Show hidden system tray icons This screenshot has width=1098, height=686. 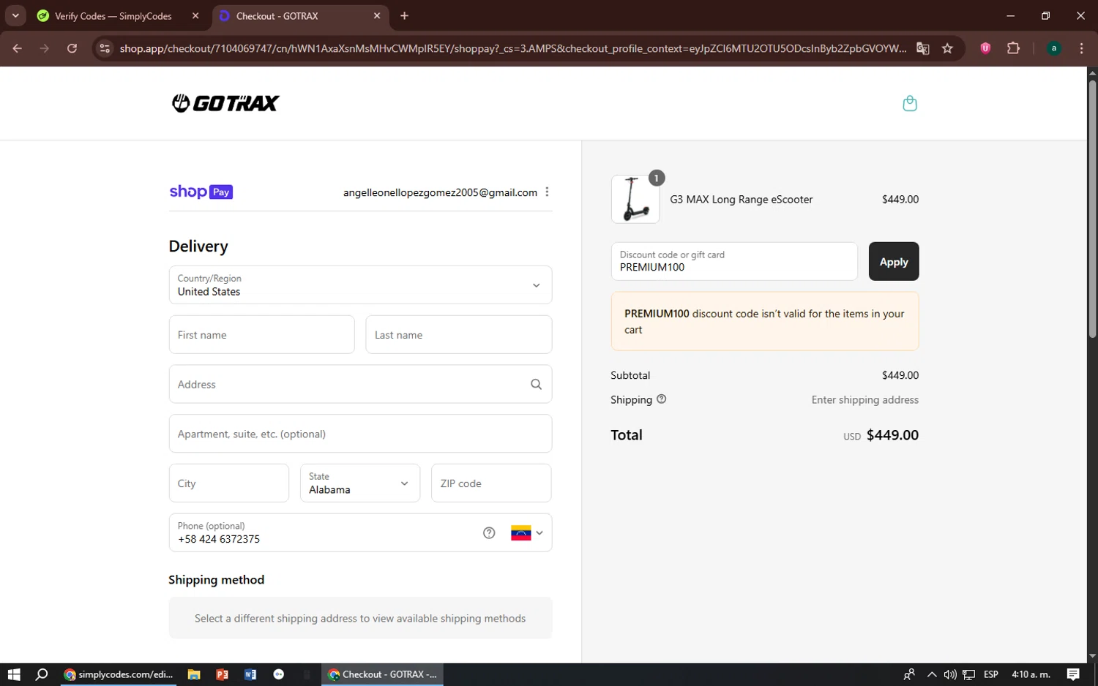click(x=932, y=674)
